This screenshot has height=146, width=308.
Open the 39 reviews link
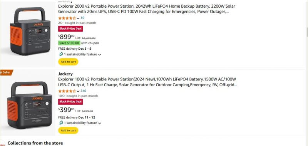point(82,18)
